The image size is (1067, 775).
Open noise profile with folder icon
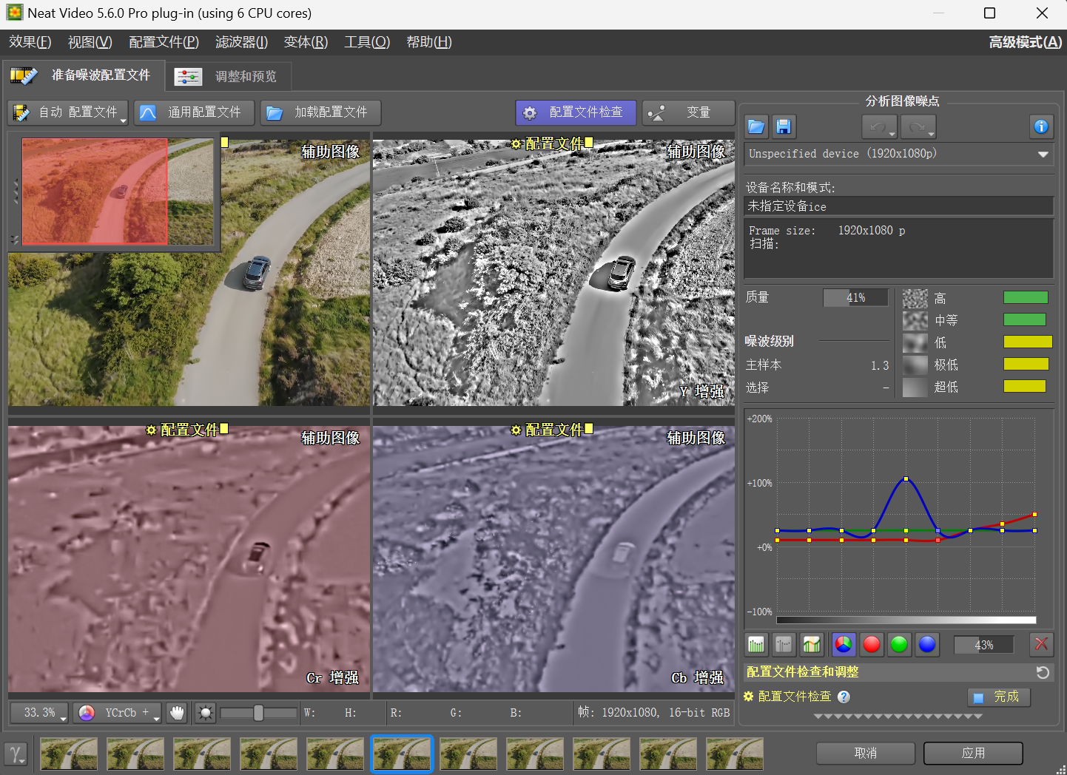755,126
